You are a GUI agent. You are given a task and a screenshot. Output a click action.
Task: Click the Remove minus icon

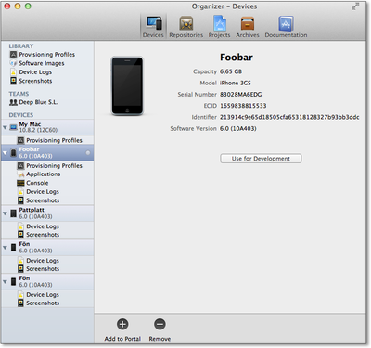click(x=160, y=324)
